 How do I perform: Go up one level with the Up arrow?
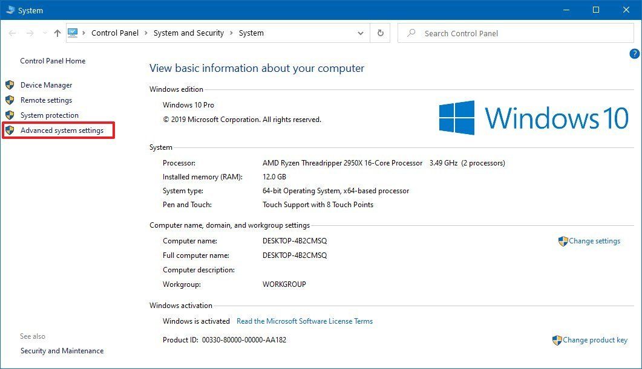point(57,33)
